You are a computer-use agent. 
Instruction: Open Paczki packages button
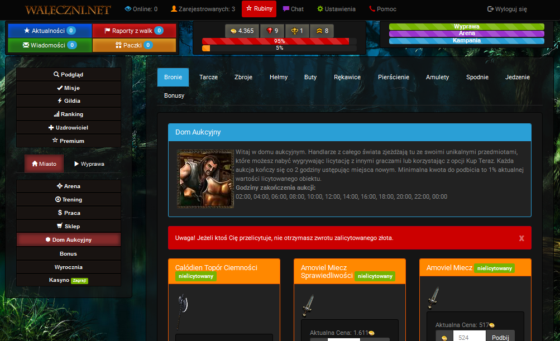coord(134,45)
